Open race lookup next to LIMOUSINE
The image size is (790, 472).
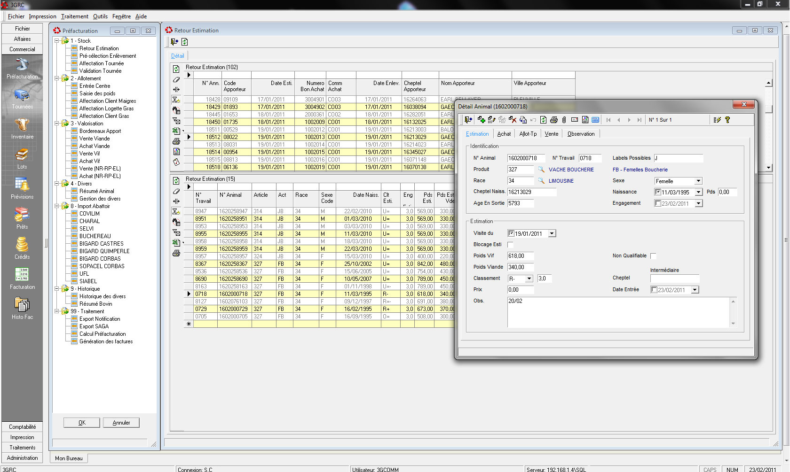click(541, 180)
